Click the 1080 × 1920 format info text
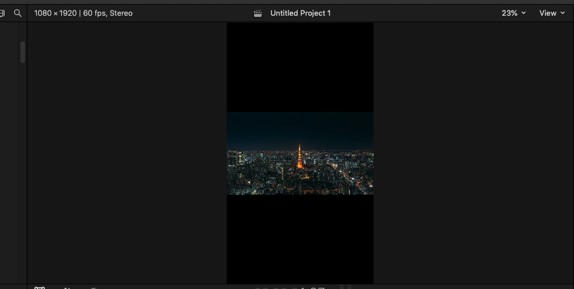574x289 pixels. 55,13
